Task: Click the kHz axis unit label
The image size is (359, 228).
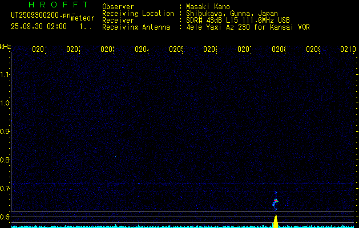Action: point(6,46)
